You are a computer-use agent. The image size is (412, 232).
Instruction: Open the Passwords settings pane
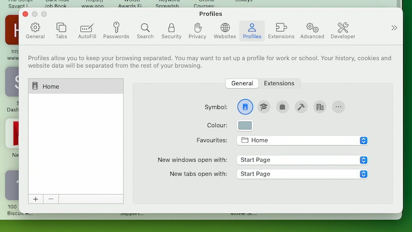pos(116,31)
